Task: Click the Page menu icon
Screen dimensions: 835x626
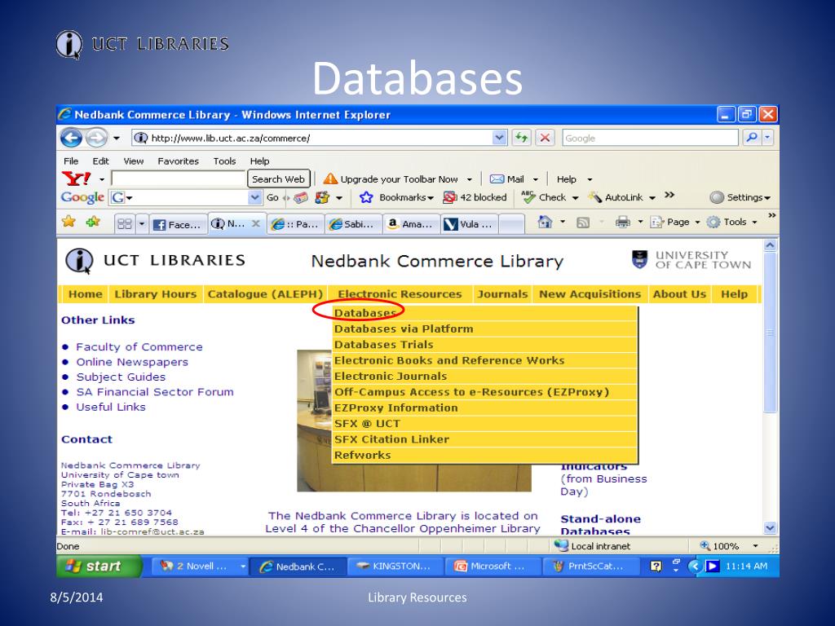Action: coord(656,222)
